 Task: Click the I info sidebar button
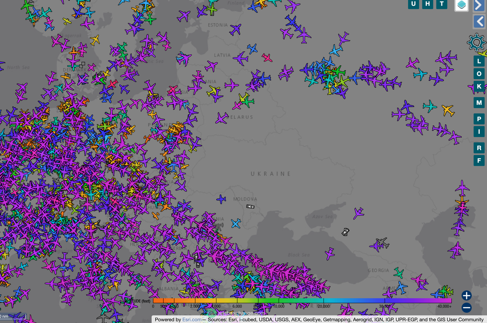point(478,132)
